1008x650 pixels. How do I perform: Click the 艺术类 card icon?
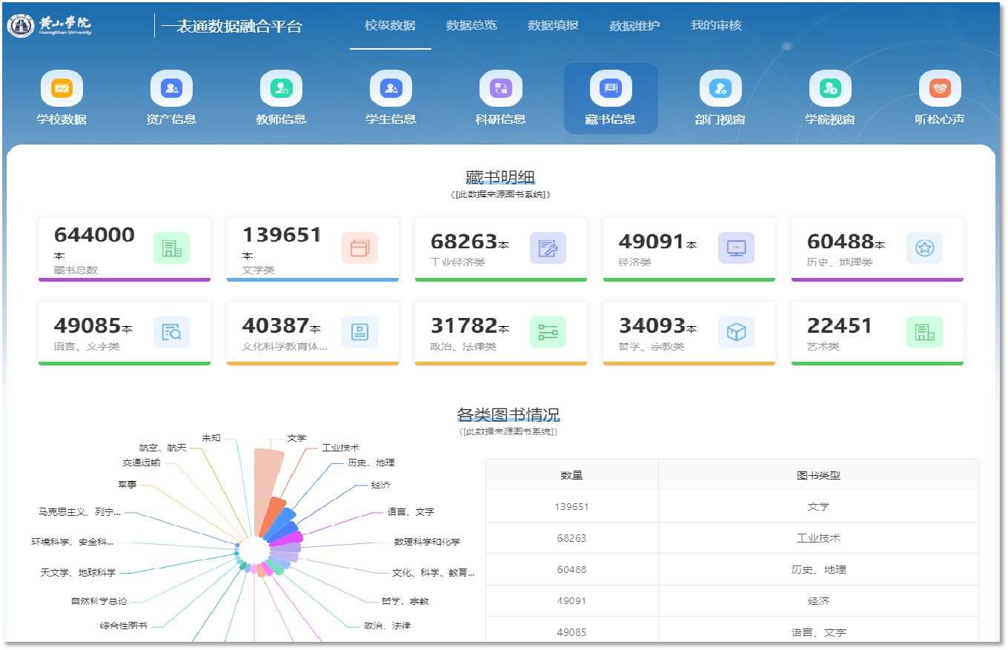coord(924,333)
